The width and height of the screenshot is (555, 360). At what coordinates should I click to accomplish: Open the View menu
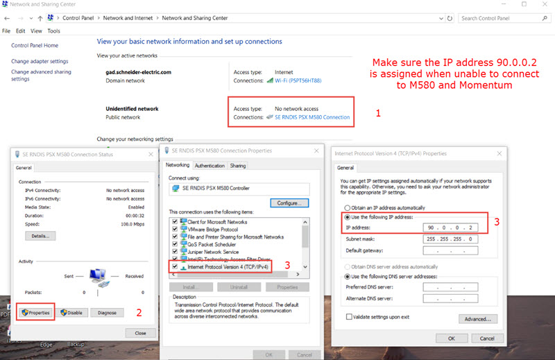[x=36, y=31]
